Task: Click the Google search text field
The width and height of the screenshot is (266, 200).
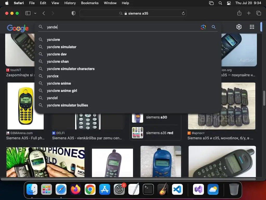Action: coord(122,27)
